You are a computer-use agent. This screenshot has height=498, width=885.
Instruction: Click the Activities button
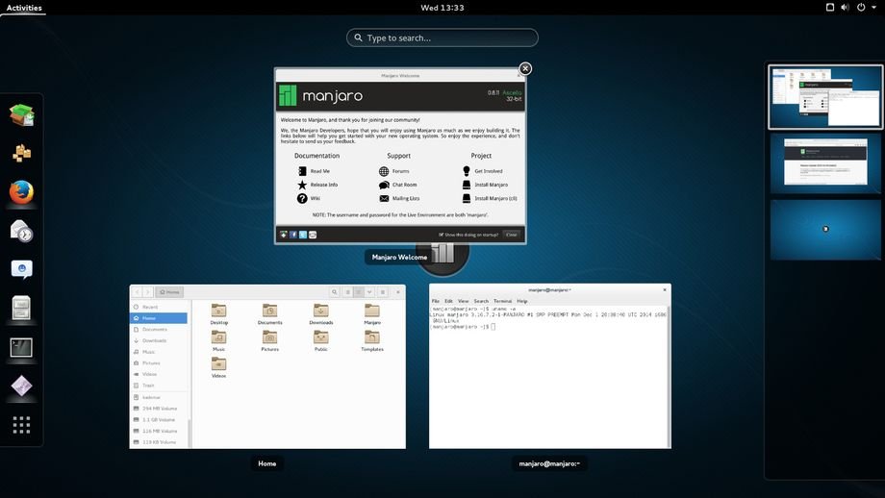click(24, 8)
